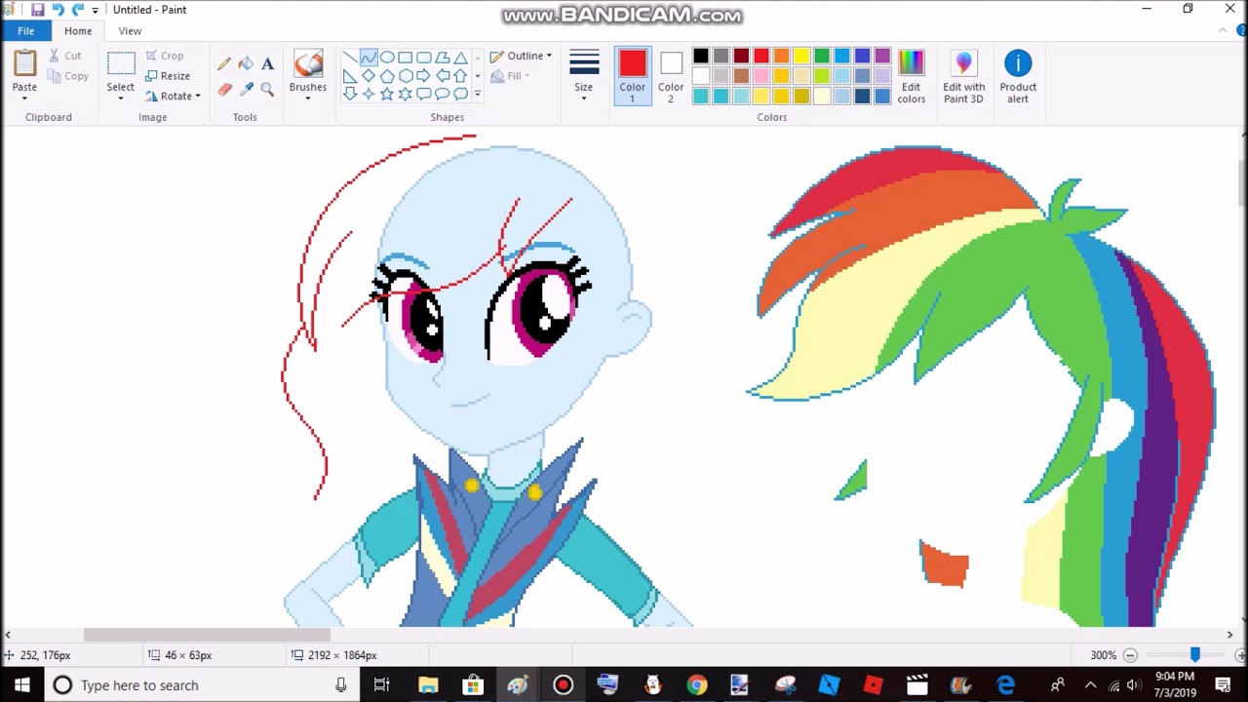Collapse the ribbon with the chevron
1248x702 pixels.
tap(1223, 31)
